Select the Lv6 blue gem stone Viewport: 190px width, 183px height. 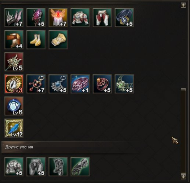pos(14,106)
